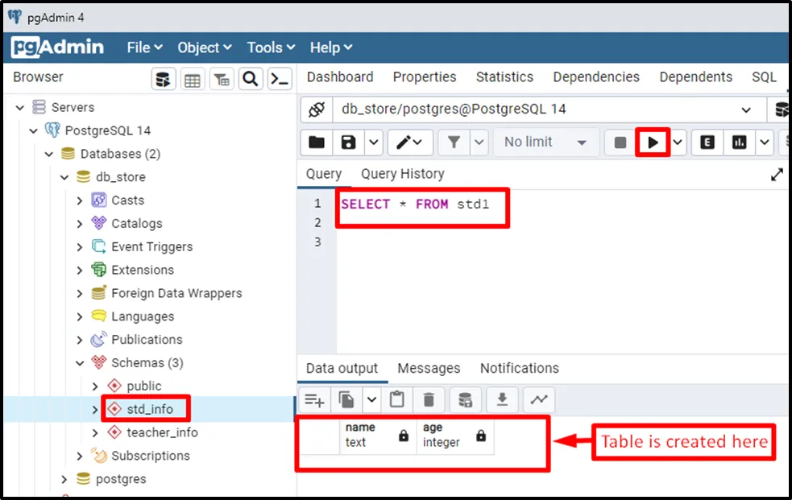The height and width of the screenshot is (500, 792).
Task: Click the Open file folder icon
Action: pyautogui.click(x=317, y=143)
